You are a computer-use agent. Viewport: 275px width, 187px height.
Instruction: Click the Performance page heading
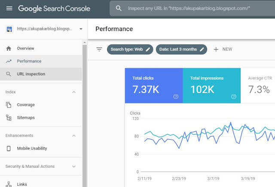click(114, 29)
